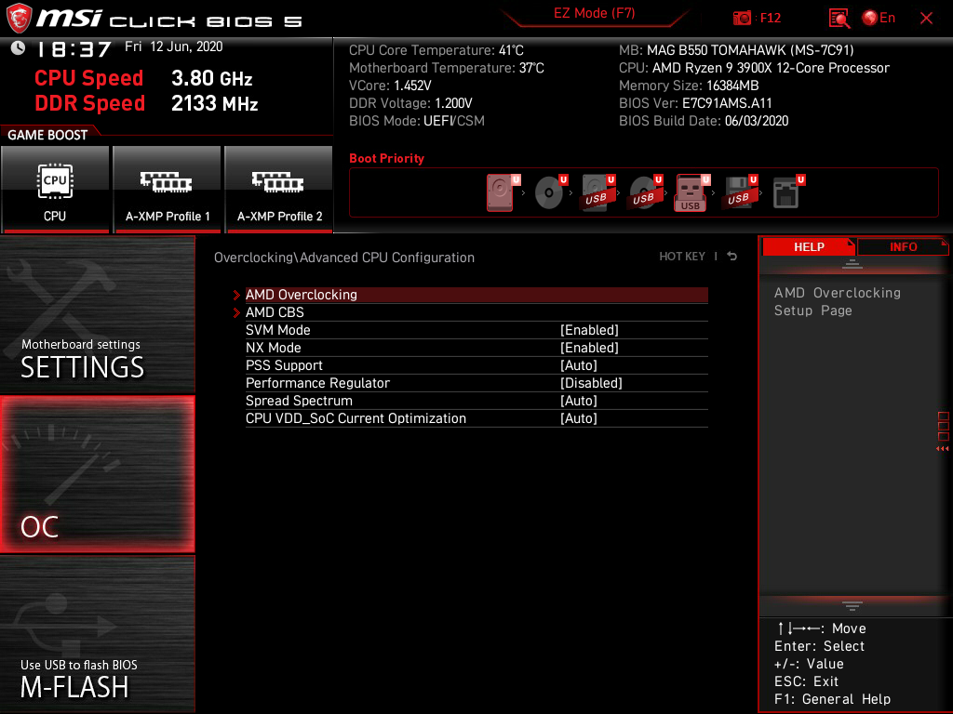Select the USB floppy boot device icon
This screenshot has width=953, height=714.
pos(740,192)
